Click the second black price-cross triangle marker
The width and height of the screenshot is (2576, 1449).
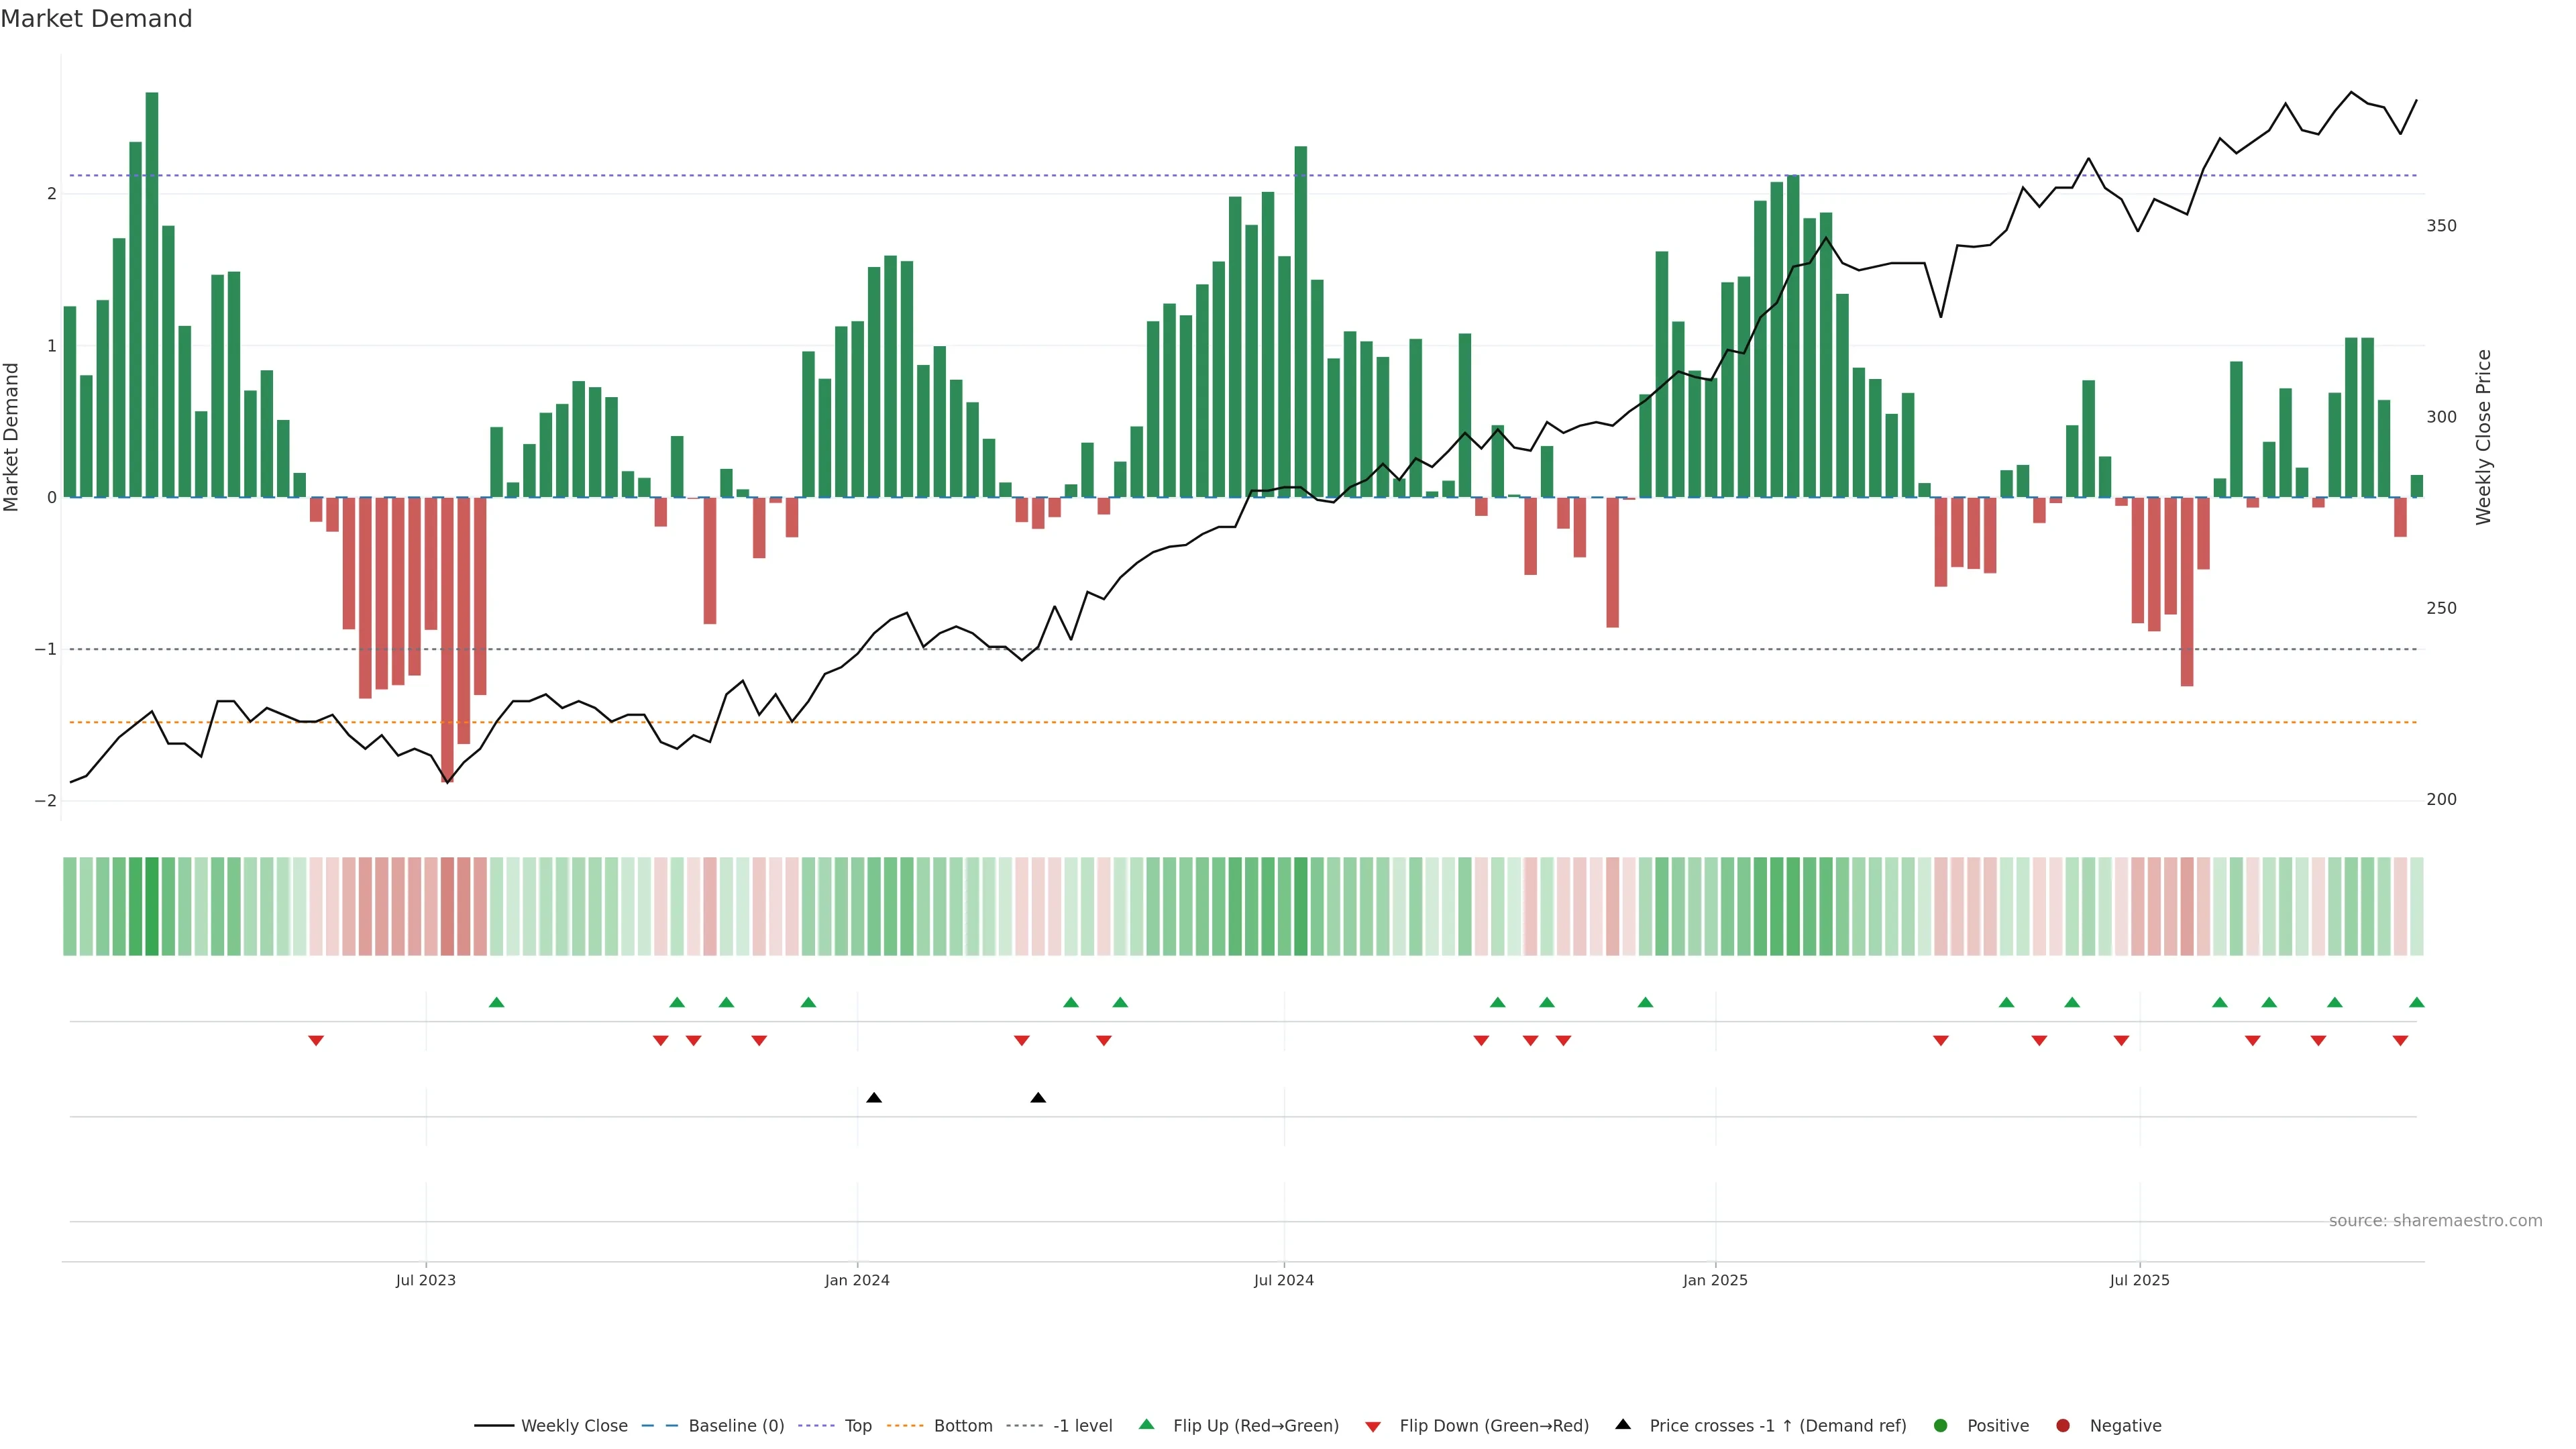coord(1038,1098)
